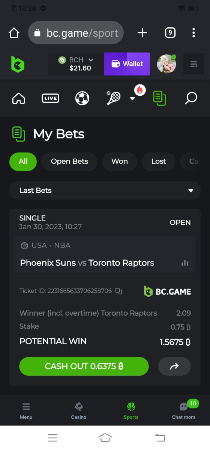This screenshot has height=450, width=210.
Task: Tap the browser address bar
Action: [76, 33]
